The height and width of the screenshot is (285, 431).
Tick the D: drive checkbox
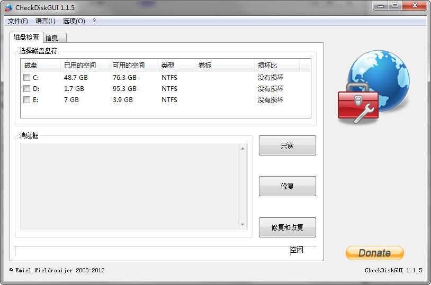26,89
